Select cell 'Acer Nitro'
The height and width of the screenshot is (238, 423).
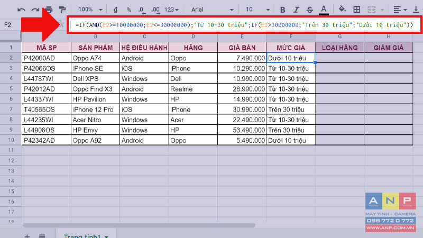coord(96,120)
